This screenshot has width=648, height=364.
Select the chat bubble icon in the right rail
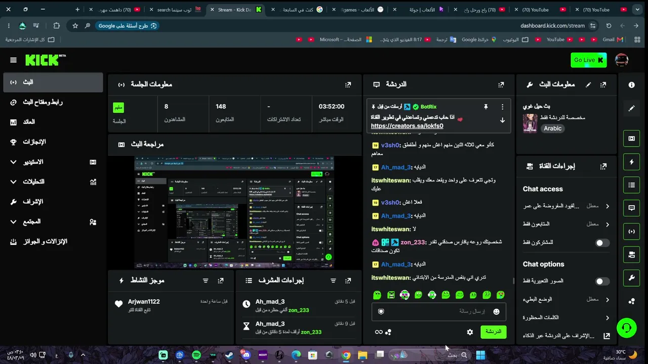(x=631, y=208)
